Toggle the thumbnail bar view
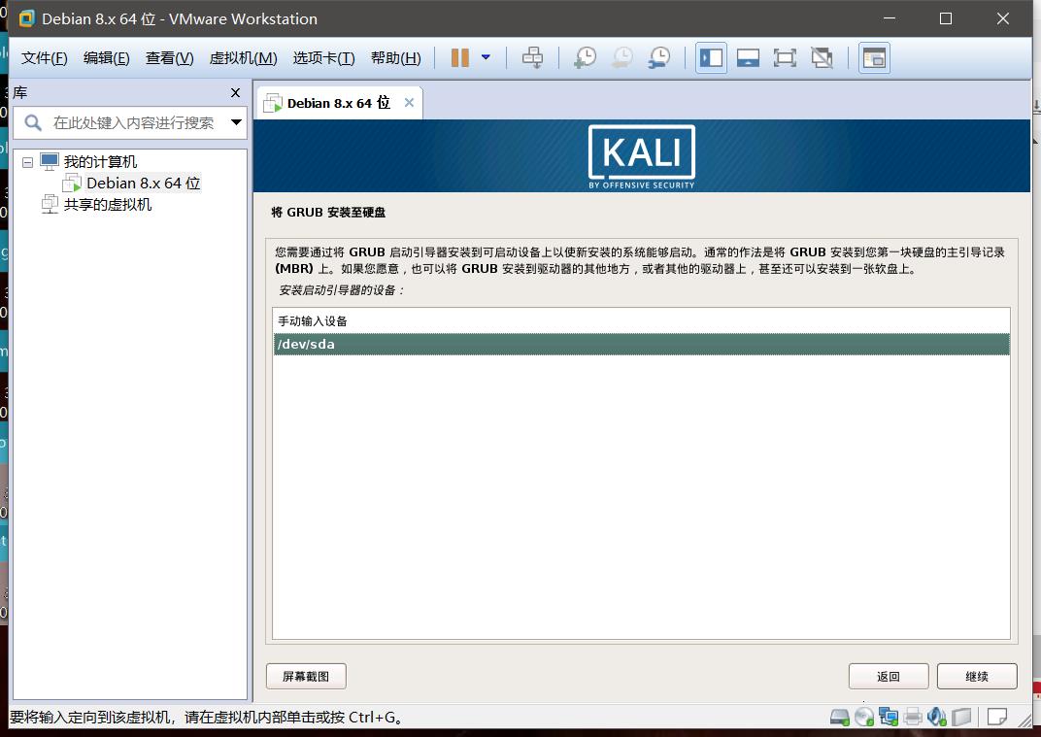This screenshot has height=737, width=1041. pyautogui.click(x=748, y=57)
